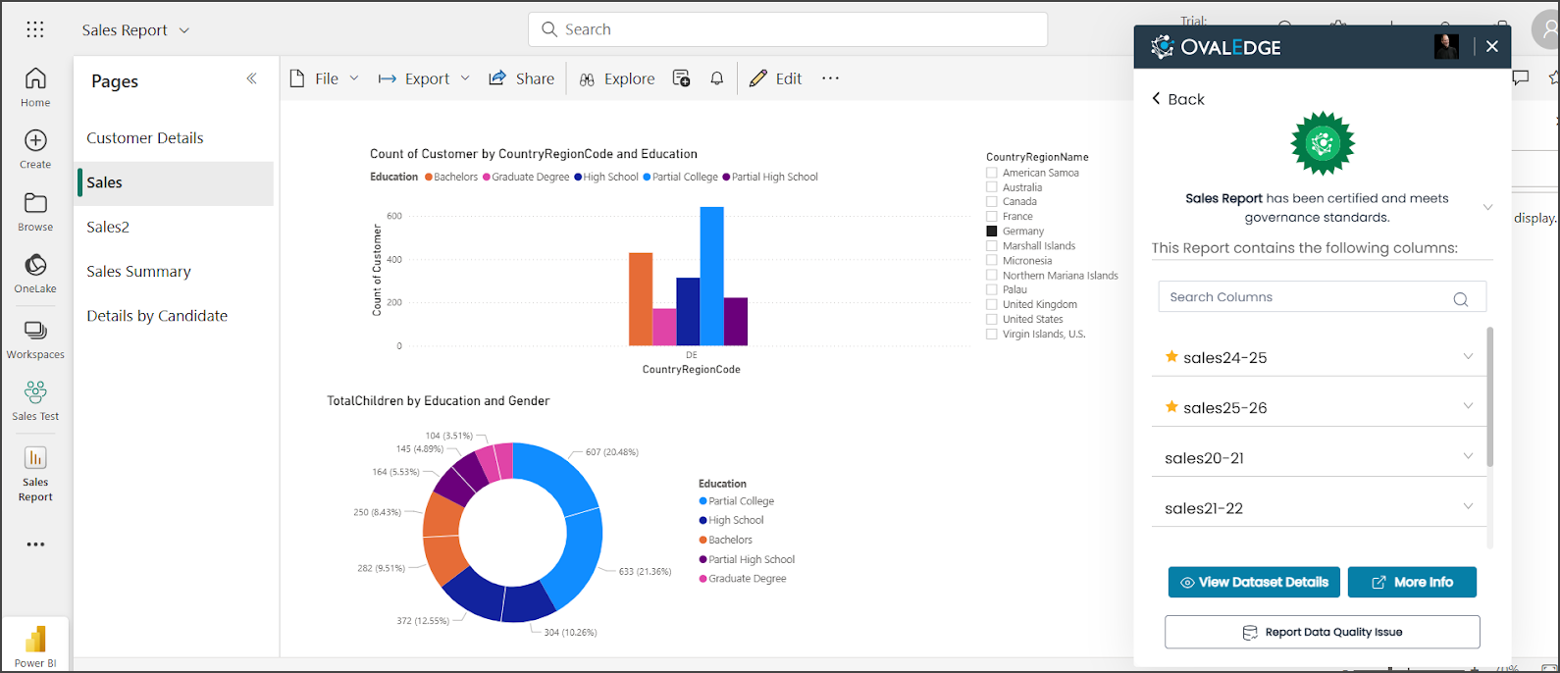Check the United States filter box
The height and width of the screenshot is (673, 1560).
click(992, 320)
